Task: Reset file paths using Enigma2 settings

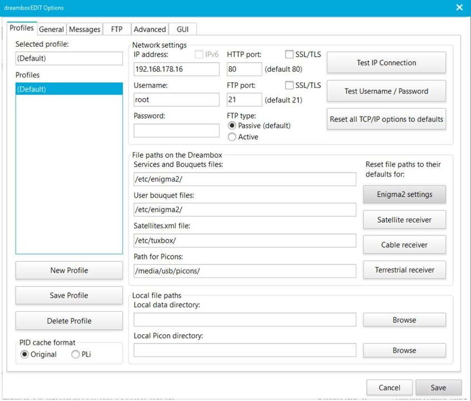Action: [x=404, y=194]
